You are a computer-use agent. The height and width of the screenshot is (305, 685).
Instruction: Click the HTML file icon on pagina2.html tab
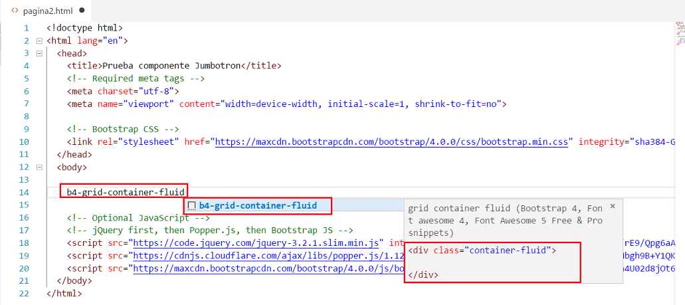pyautogui.click(x=15, y=11)
